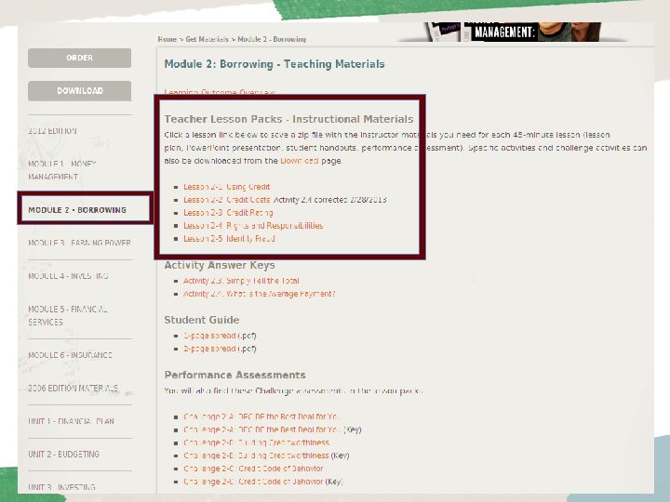Click the Money Management banner image

point(514,32)
